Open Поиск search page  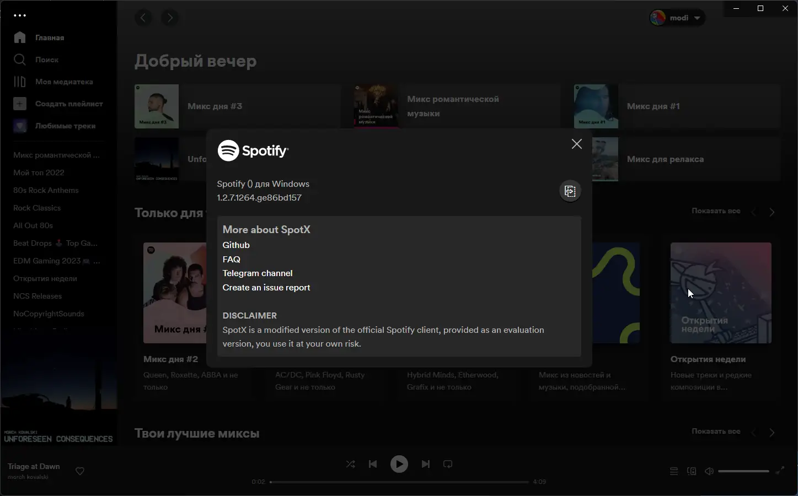(36, 60)
